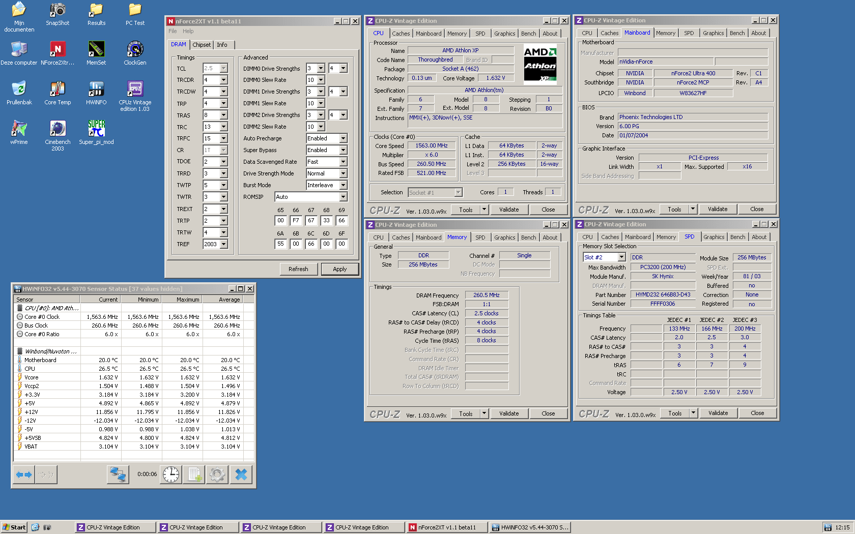Open the Burst Mode Interleave dropdown

tap(343, 185)
